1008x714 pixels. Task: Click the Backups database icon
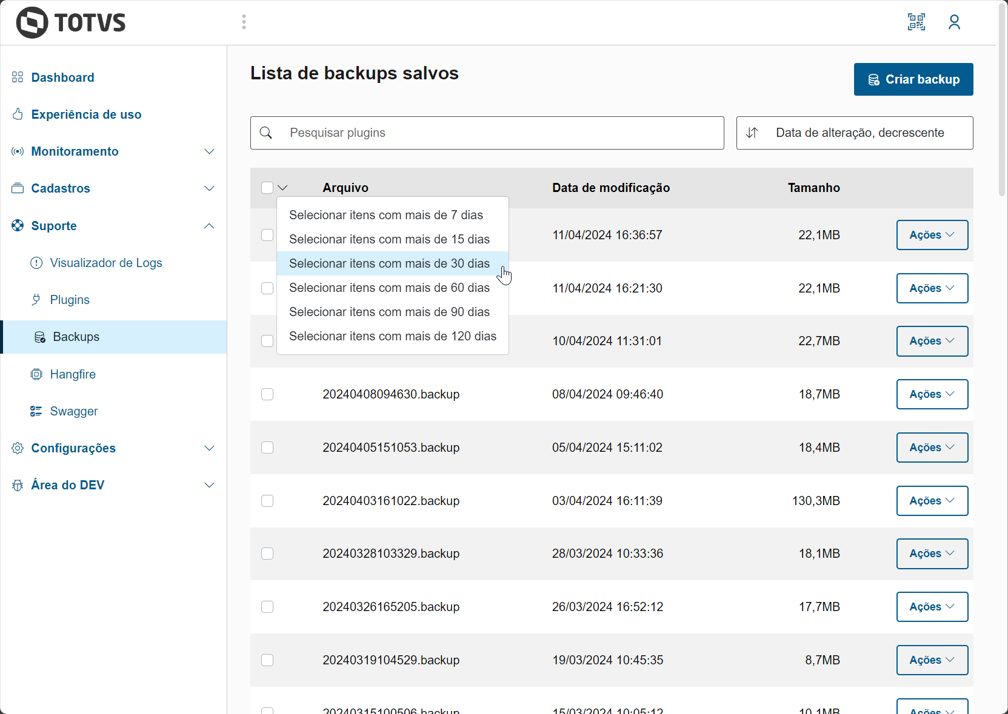40,337
